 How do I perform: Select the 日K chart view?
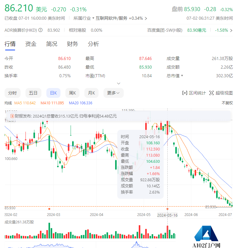53,93
